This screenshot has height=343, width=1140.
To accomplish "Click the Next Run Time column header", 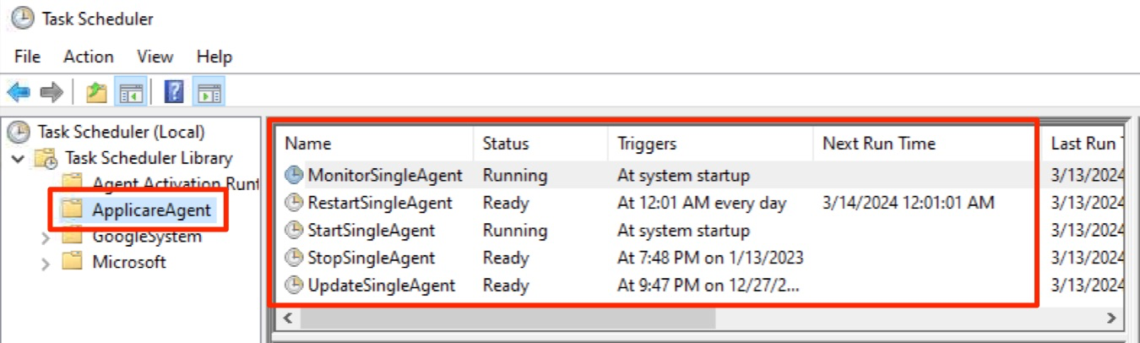I will (878, 144).
